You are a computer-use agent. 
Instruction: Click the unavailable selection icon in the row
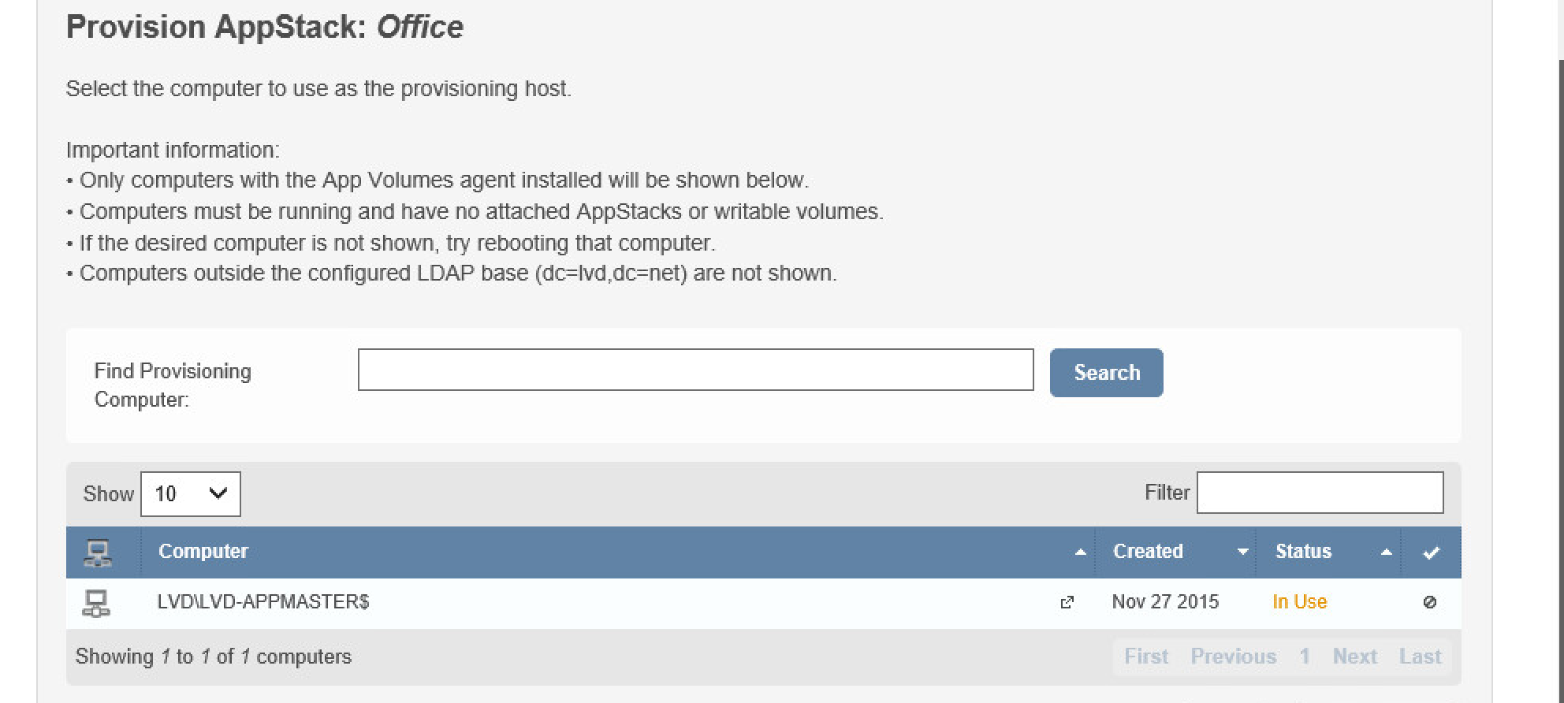coord(1429,603)
